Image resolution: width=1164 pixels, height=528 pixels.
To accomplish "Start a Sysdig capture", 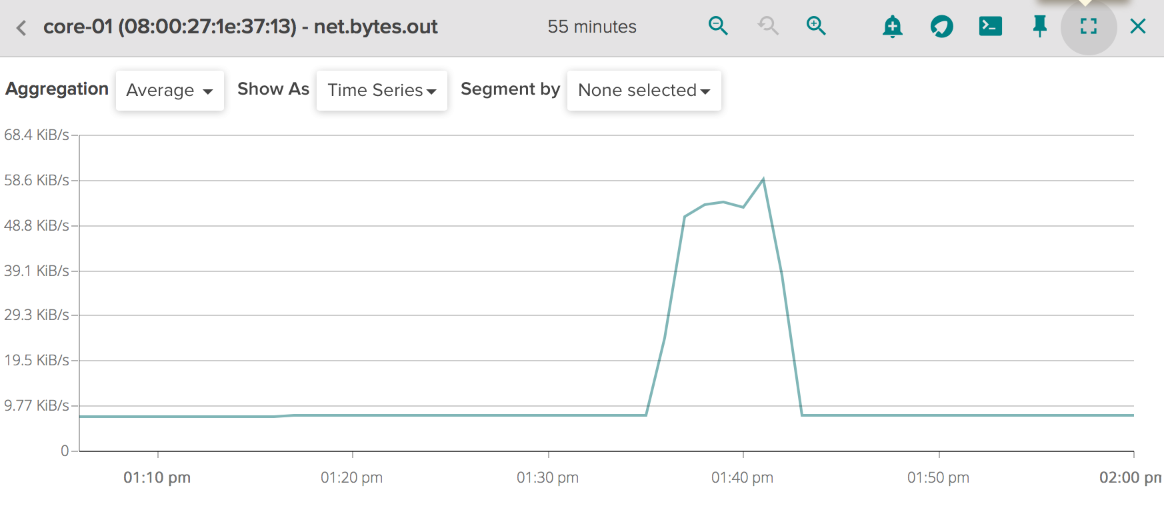I will click(941, 26).
